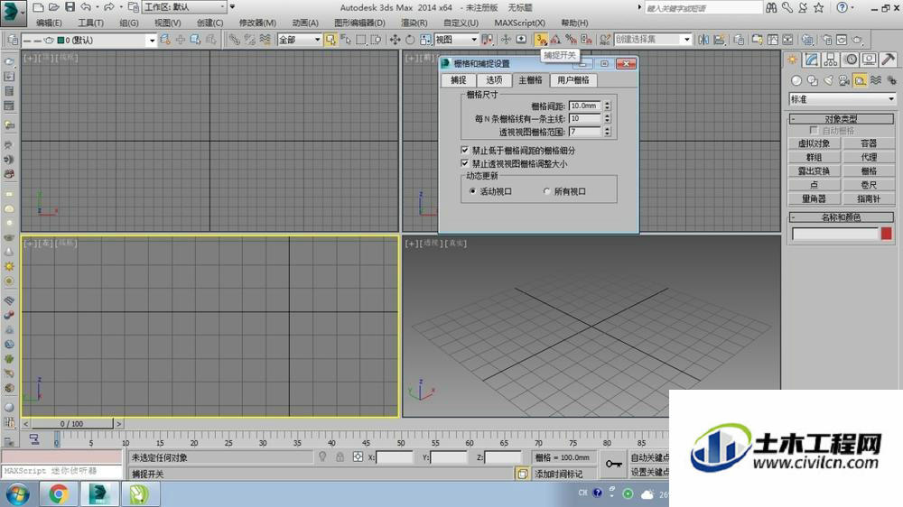This screenshot has height=507, width=903.
Task: Click the 卷尺 button
Action: pos(869,185)
